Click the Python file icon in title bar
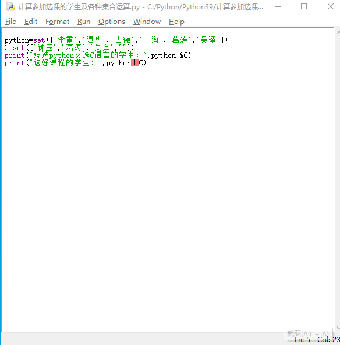 (10, 7)
